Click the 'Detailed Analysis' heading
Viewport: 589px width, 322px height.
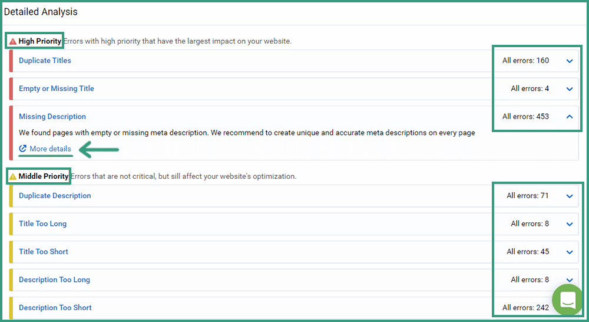click(41, 12)
